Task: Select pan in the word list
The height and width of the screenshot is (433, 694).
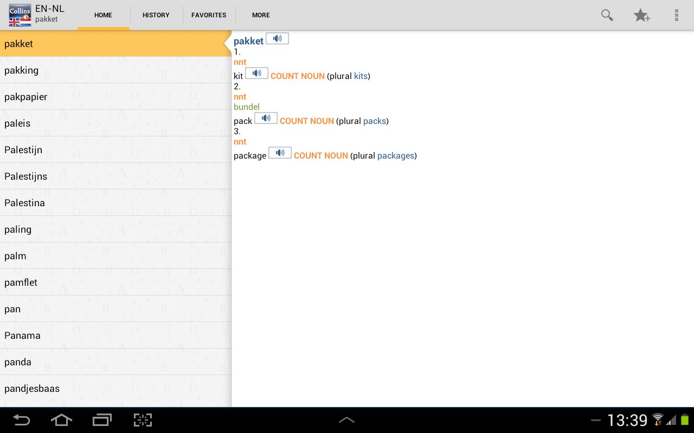Action: click(115, 309)
